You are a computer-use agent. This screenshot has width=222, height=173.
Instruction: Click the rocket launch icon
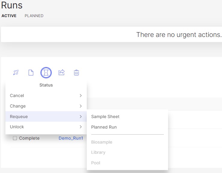(16, 72)
